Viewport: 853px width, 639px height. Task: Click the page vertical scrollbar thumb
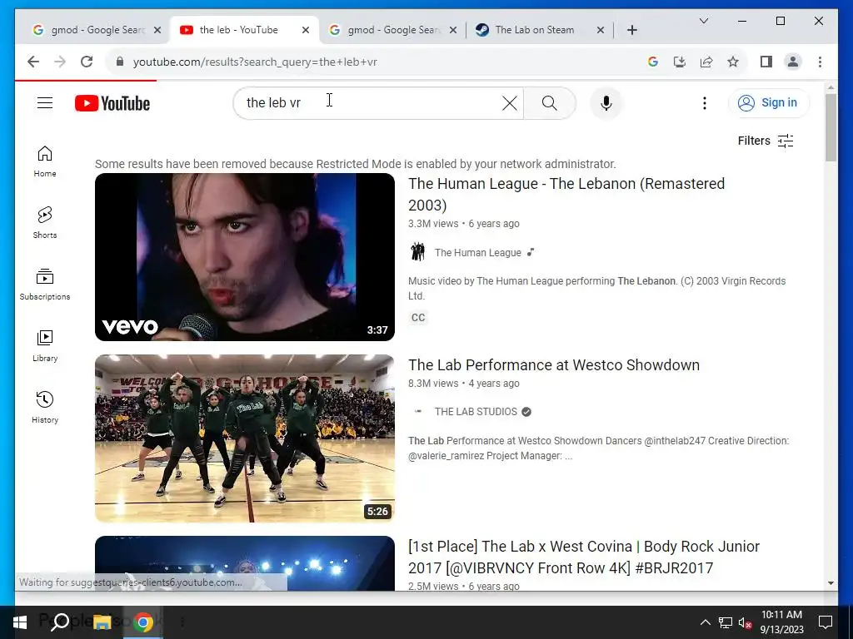831,127
